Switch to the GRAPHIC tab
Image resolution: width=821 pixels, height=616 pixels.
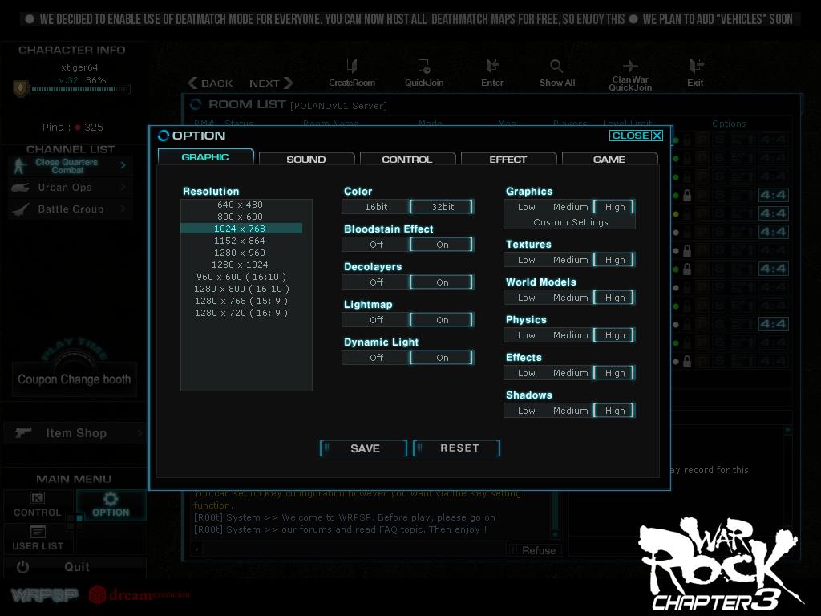coord(205,157)
